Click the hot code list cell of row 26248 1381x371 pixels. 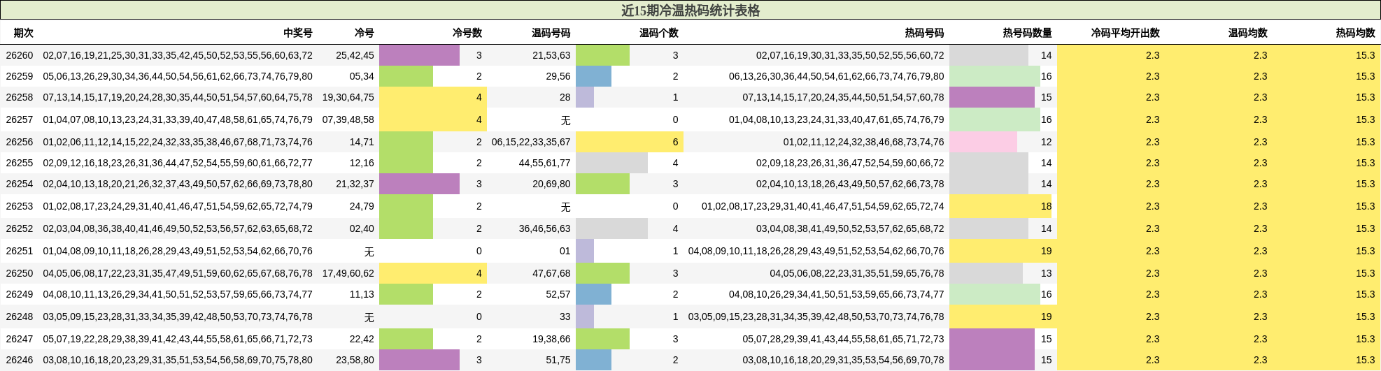coord(816,317)
